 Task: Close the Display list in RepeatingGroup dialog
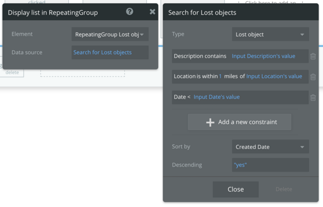(x=152, y=12)
